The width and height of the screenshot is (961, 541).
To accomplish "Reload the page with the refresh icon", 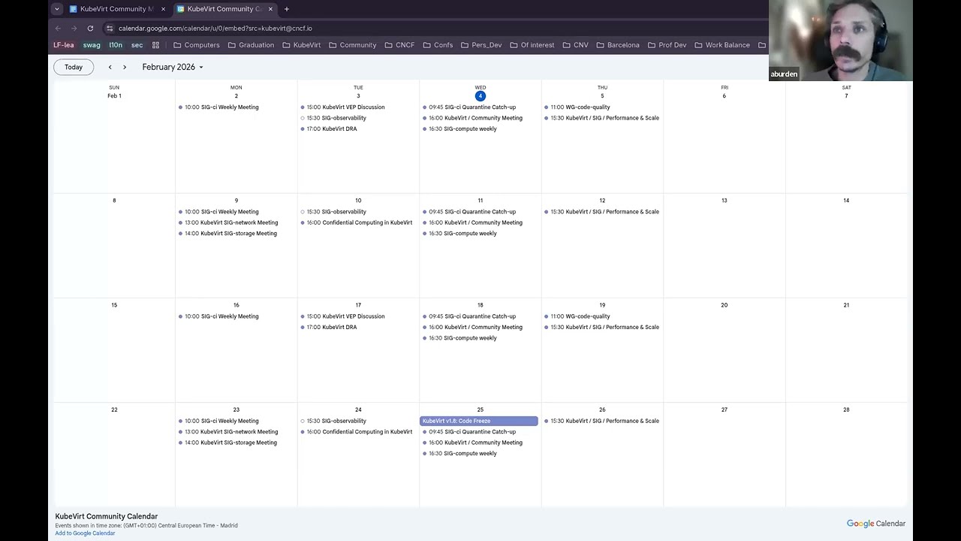I will pos(90,29).
